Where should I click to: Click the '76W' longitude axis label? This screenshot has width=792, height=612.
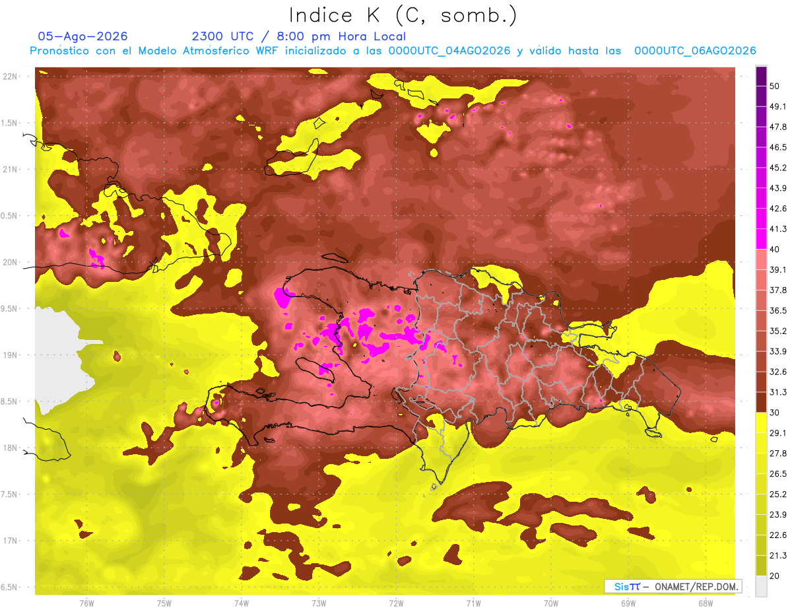pyautogui.click(x=86, y=603)
